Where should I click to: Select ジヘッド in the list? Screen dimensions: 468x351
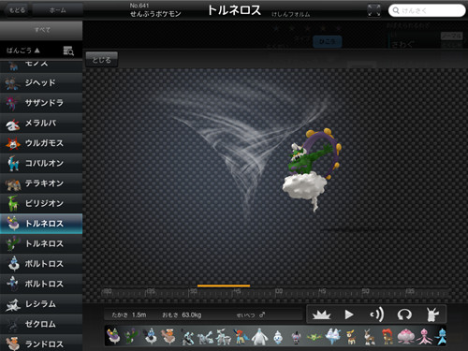[x=41, y=82]
